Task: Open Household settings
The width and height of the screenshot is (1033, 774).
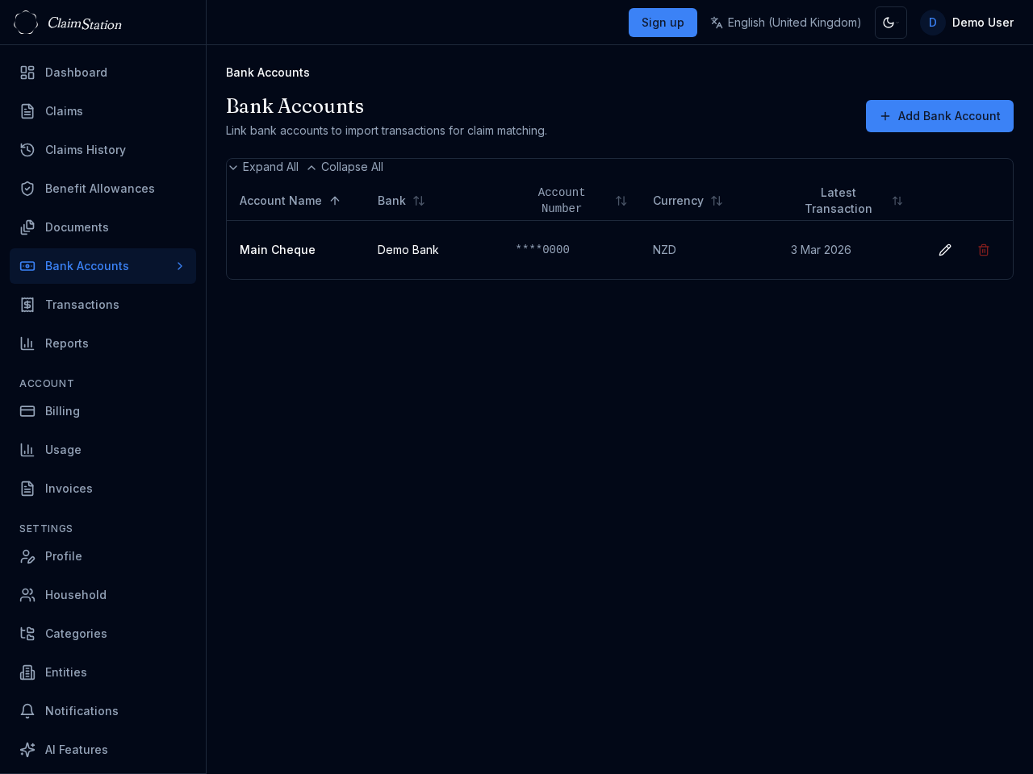Action: (103, 595)
